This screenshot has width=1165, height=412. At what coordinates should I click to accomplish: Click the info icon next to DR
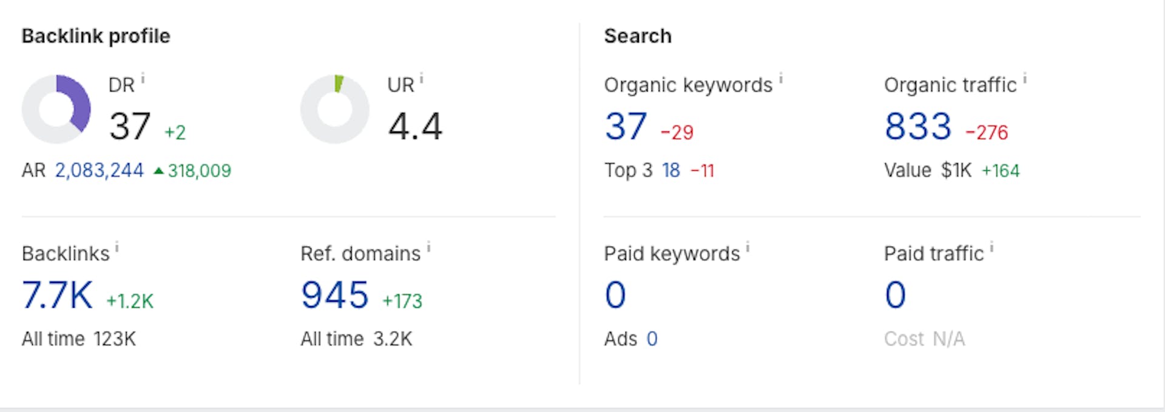143,78
